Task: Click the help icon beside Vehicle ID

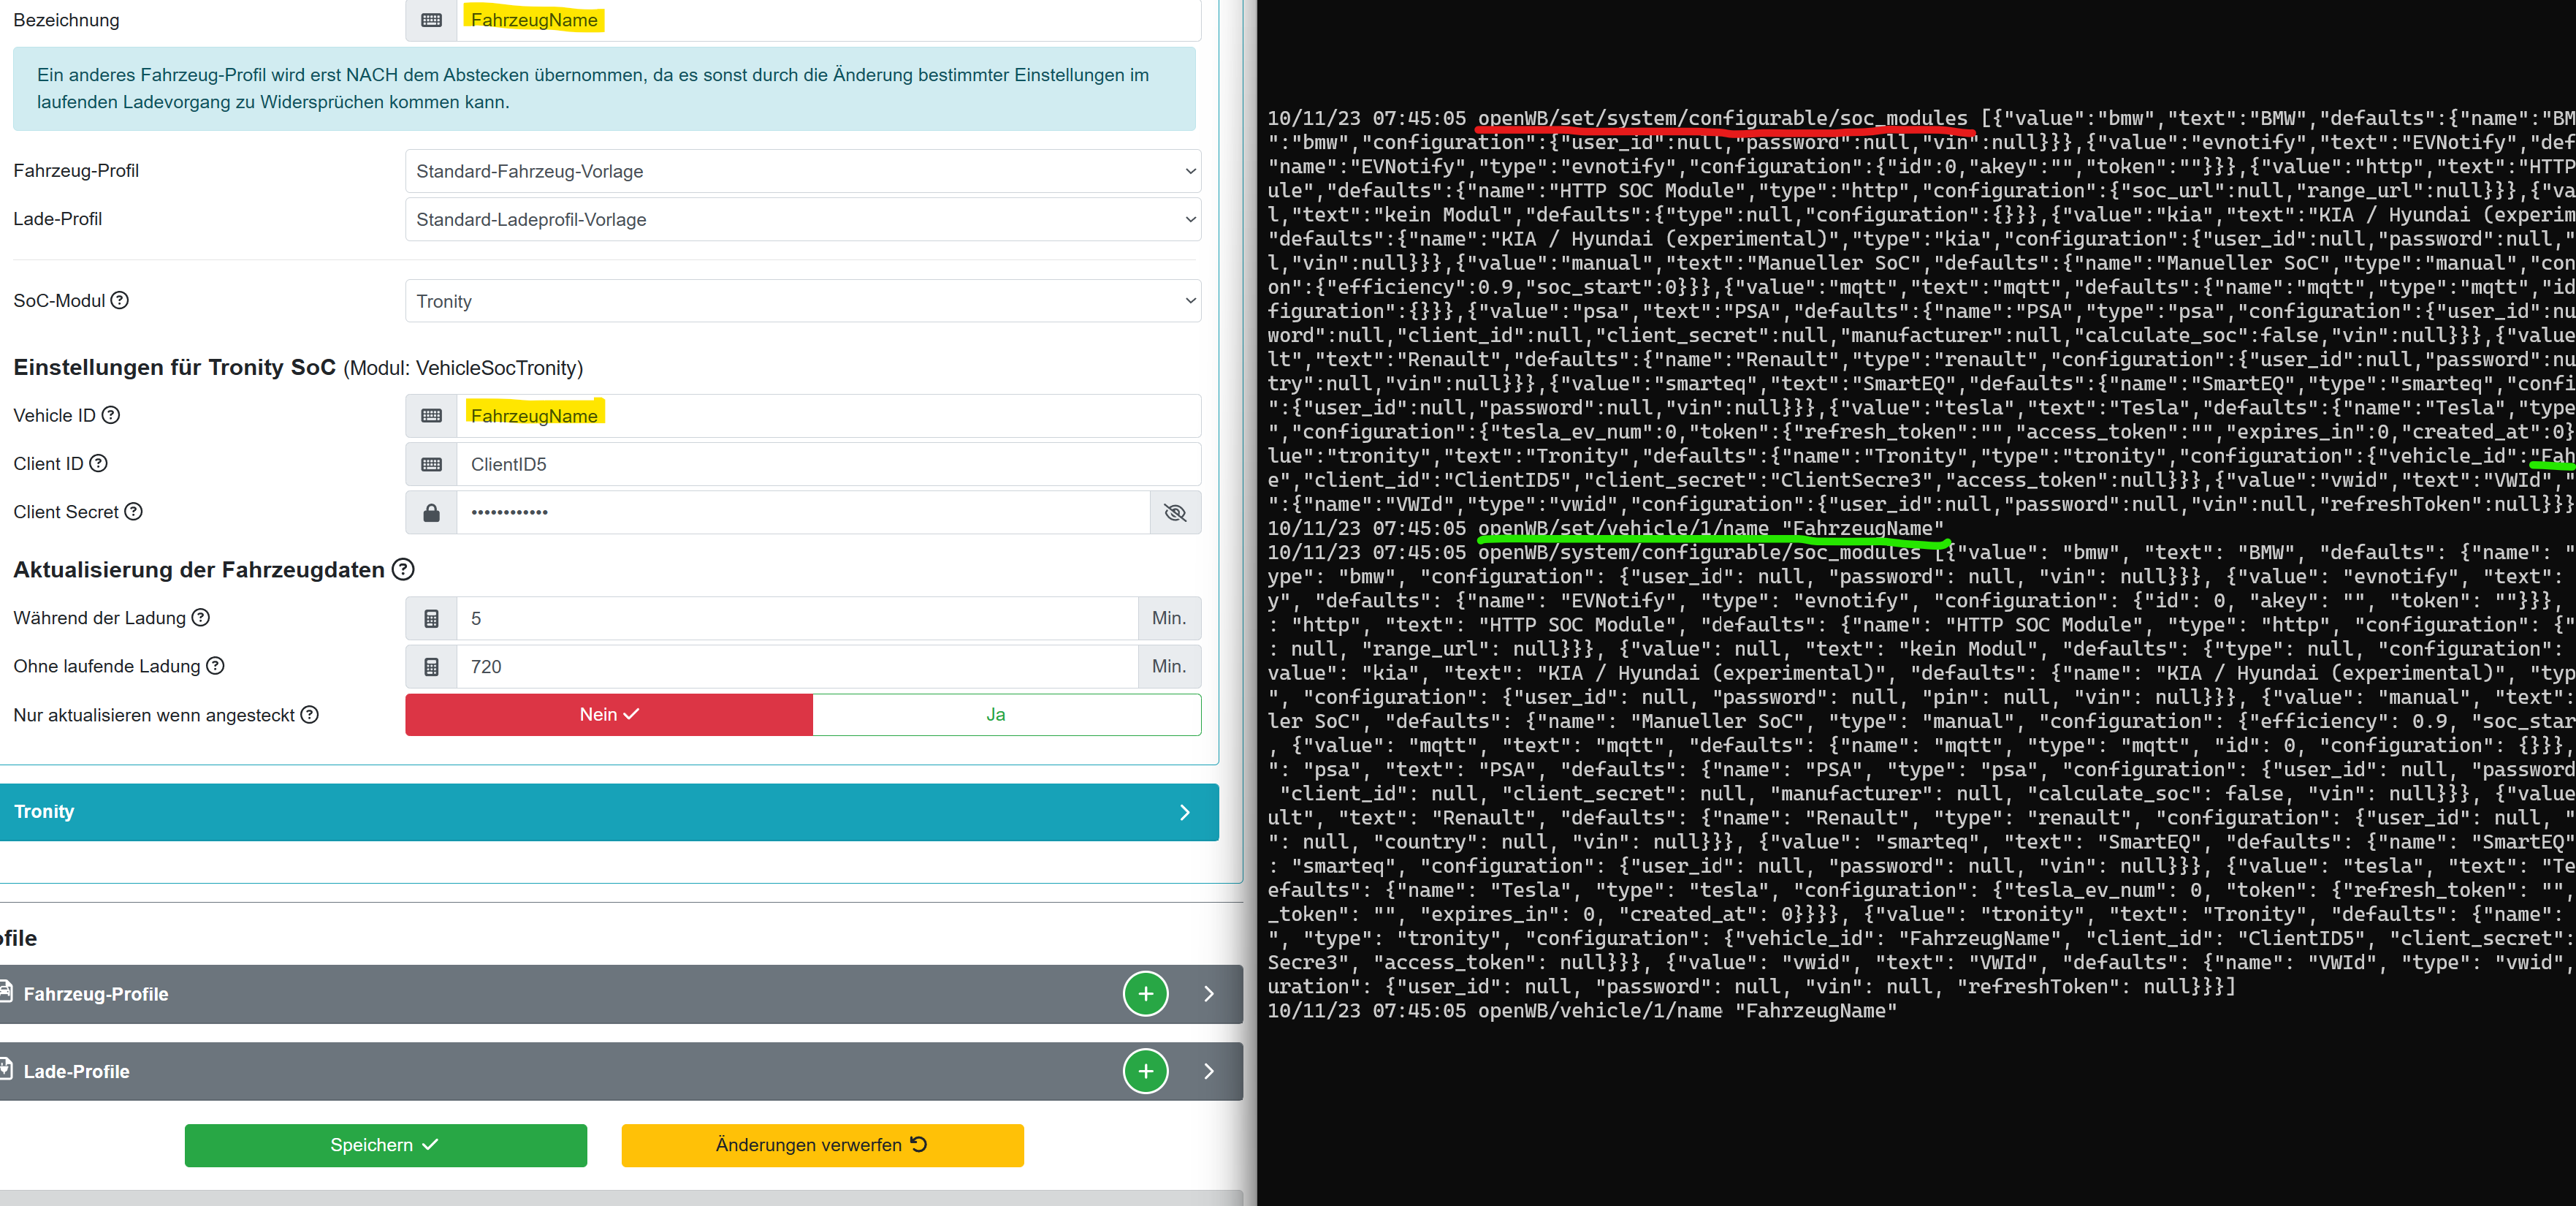Action: [111, 414]
